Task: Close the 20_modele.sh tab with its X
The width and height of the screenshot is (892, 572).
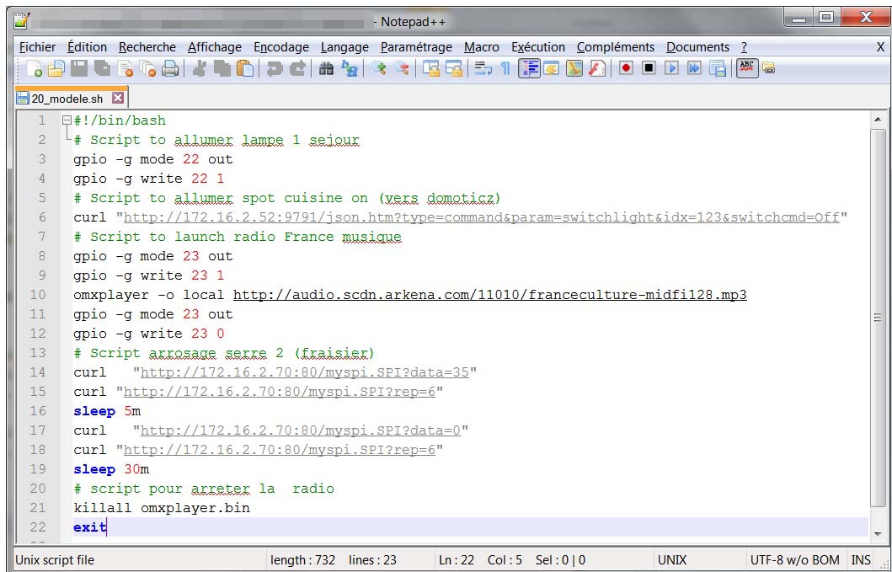Action: coord(117,98)
